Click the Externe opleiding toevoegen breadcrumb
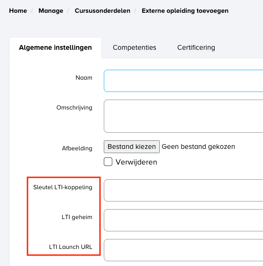Viewport: 263px width, 266px height. pos(185,11)
